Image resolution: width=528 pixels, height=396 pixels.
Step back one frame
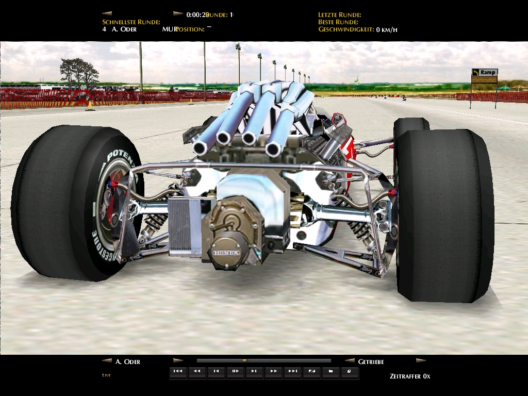[216, 371]
